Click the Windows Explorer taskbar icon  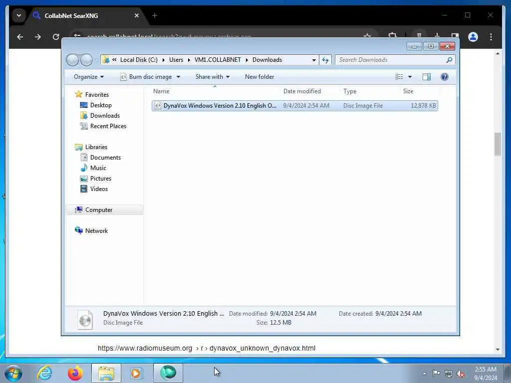point(106,373)
